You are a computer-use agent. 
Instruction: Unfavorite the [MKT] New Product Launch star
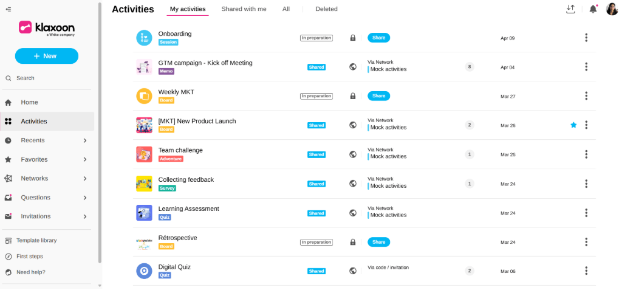pyautogui.click(x=573, y=125)
